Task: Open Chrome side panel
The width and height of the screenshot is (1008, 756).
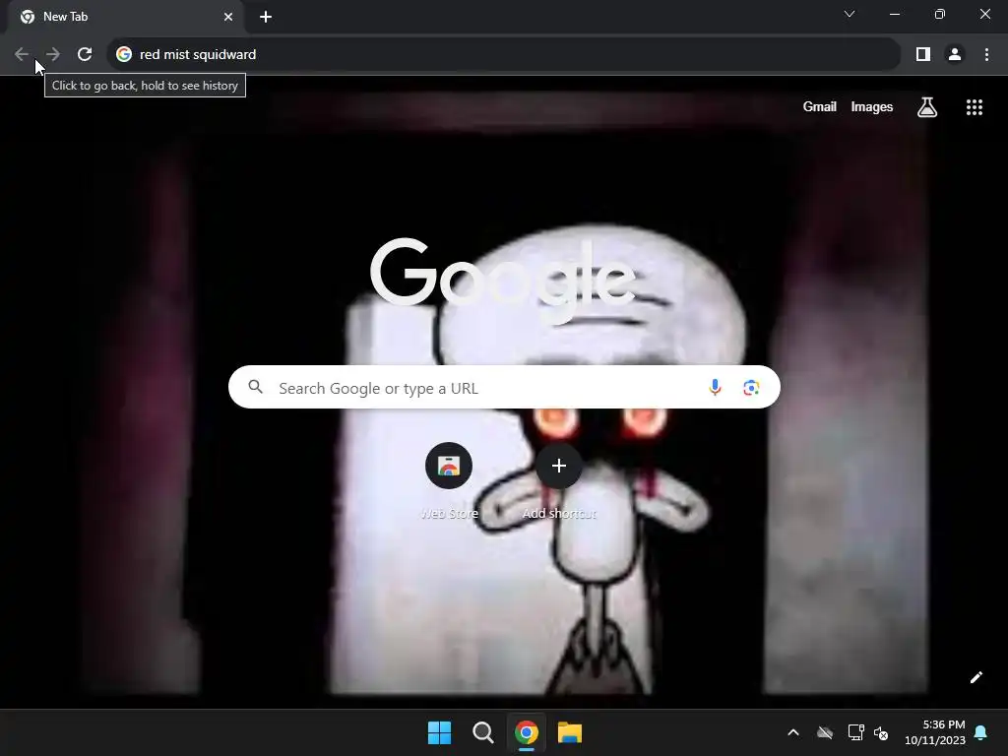Action: point(923,55)
